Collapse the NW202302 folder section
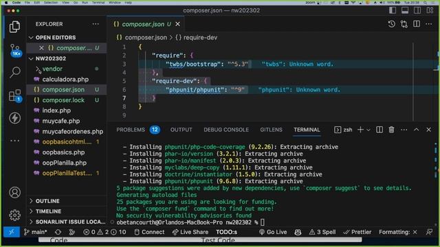This screenshot has height=247, width=440. [50, 58]
